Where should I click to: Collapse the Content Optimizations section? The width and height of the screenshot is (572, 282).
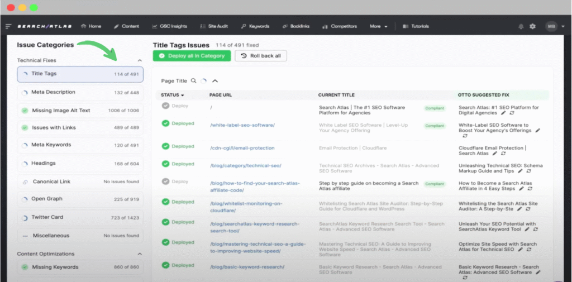[x=139, y=254]
